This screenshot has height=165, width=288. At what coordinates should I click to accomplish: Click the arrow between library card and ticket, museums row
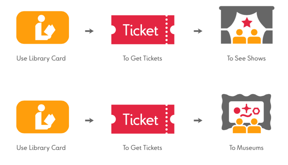(89, 120)
